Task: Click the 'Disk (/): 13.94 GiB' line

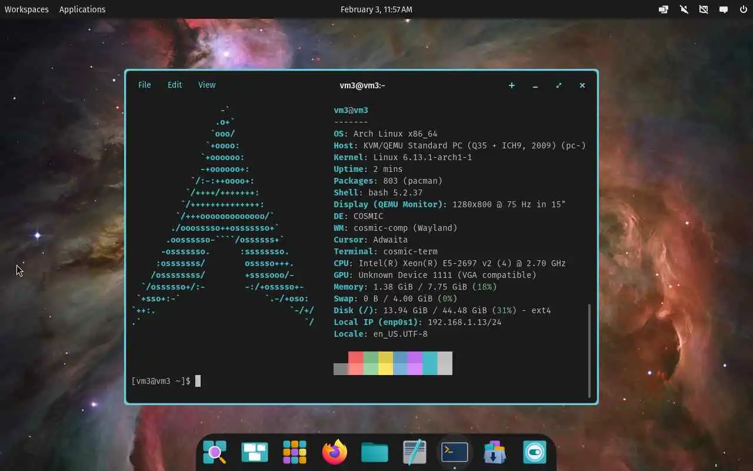Action: click(442, 310)
